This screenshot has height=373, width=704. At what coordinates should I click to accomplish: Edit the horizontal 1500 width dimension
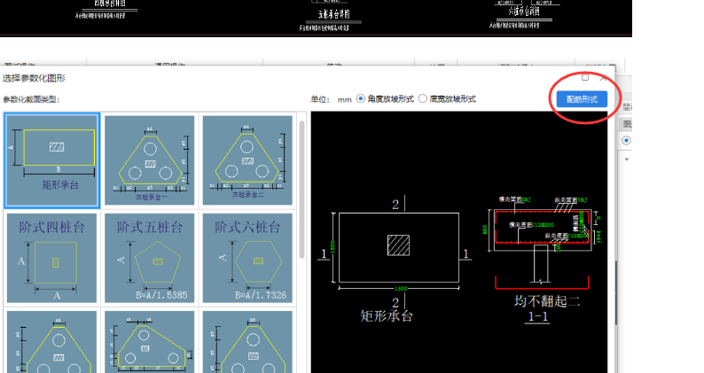coord(401,289)
